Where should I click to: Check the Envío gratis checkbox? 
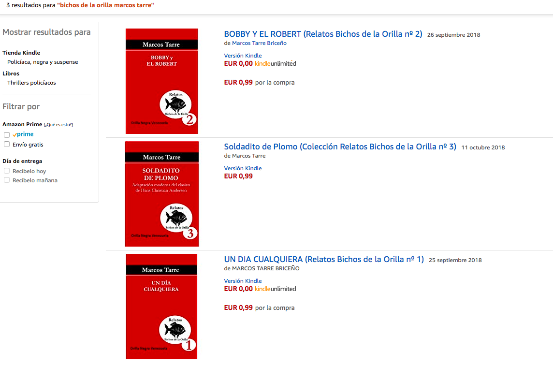[x=7, y=144]
